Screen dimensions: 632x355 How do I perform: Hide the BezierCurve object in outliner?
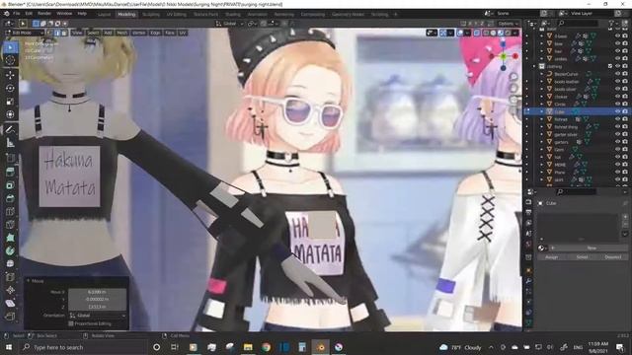click(x=617, y=74)
